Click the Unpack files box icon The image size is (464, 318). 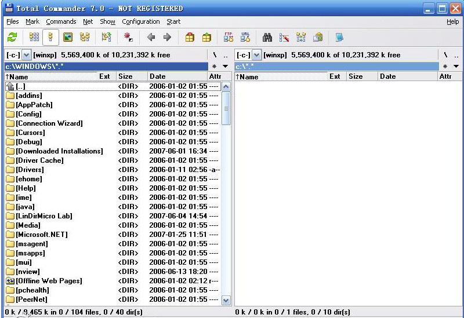(206, 37)
